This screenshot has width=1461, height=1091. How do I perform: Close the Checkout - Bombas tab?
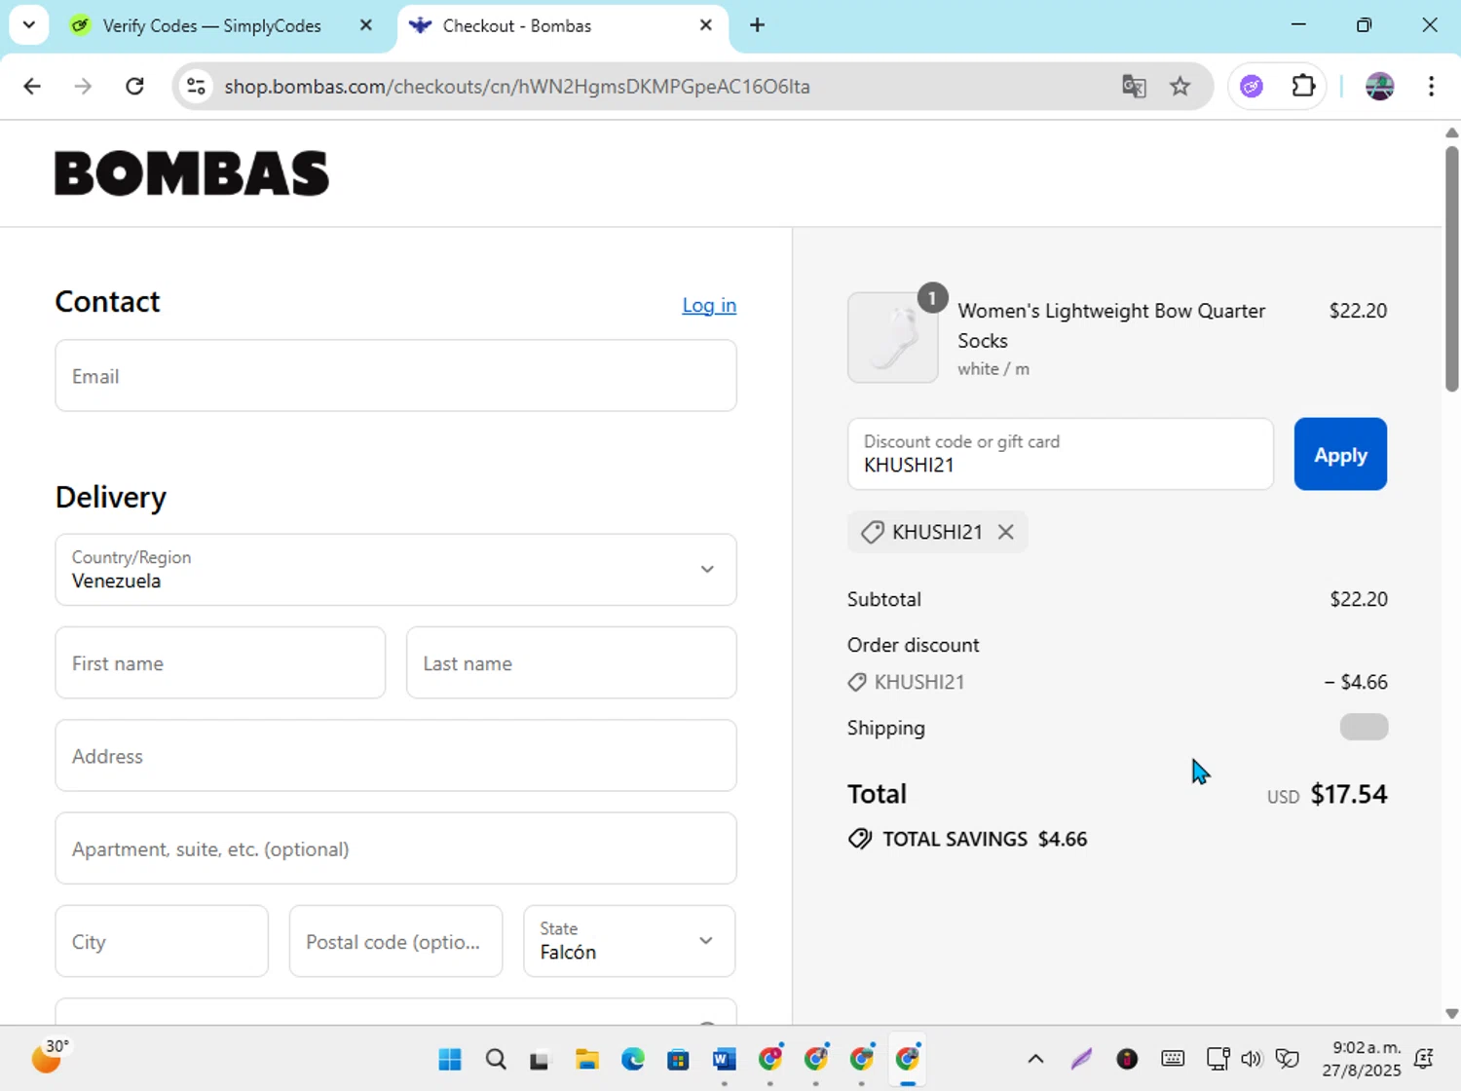(x=706, y=25)
